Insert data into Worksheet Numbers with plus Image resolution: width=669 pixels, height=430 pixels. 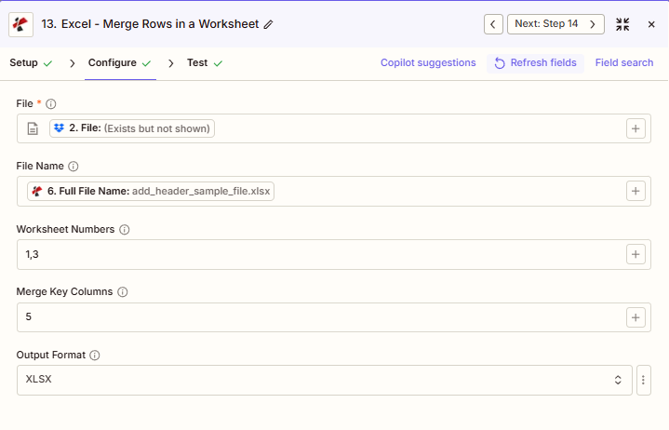point(636,254)
